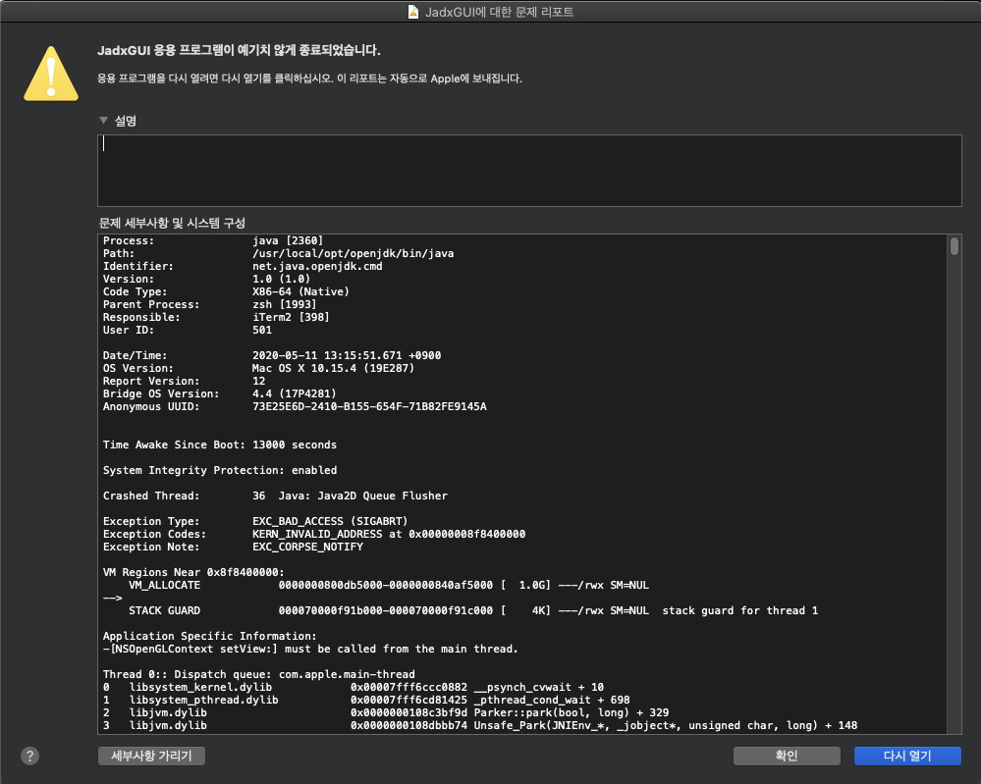This screenshot has width=981, height=784.
Task: Click the Application Specific Information heading
Action: pos(209,637)
